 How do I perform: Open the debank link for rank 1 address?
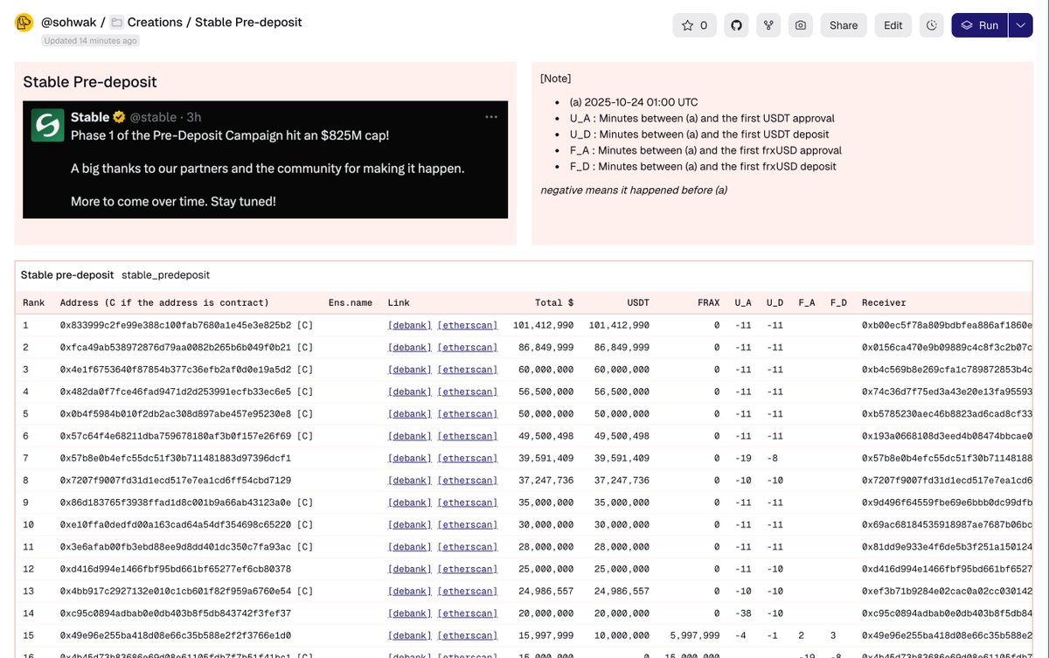(407, 324)
